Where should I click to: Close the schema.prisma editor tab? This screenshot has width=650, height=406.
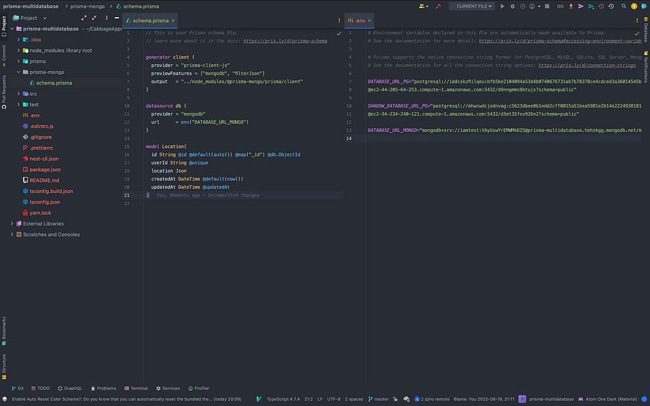pos(173,20)
